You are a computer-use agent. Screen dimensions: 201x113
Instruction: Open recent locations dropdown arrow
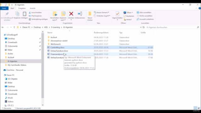click(x=11, y=27)
